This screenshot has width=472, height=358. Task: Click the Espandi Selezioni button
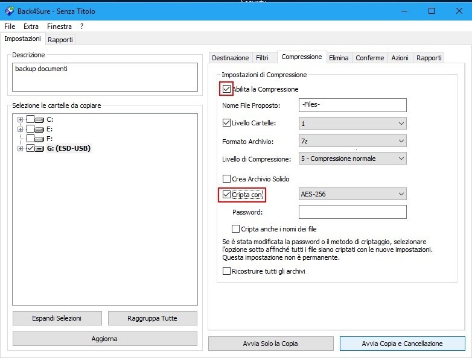[57, 318]
